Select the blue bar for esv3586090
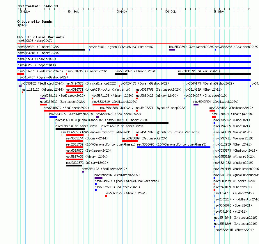259x244 pixels. click(x=174, y=147)
